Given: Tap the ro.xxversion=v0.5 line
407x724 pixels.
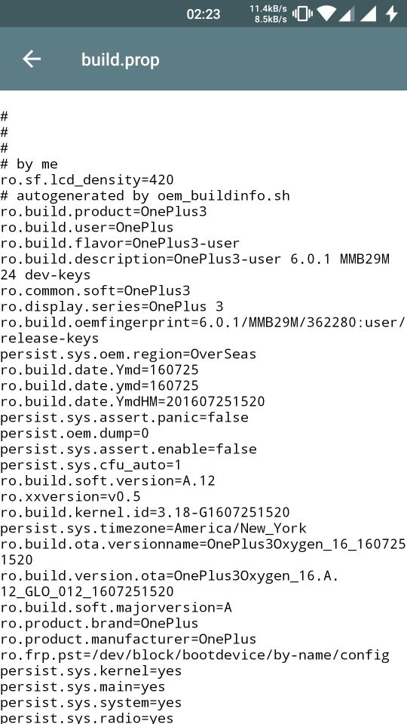Looking at the screenshot, I should (x=70, y=497).
